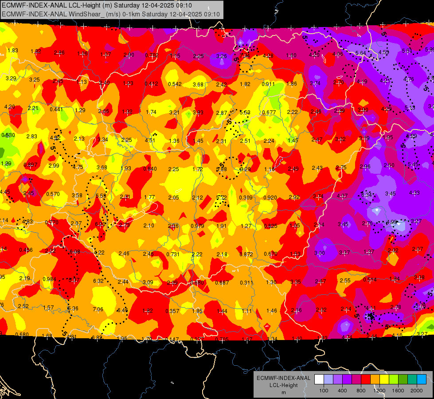Click the LCL-Height title line at top

click(x=97, y=5)
